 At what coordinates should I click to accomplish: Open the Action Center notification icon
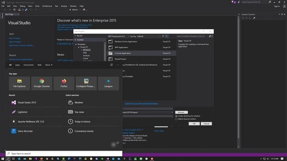pyautogui.click(x=282, y=159)
